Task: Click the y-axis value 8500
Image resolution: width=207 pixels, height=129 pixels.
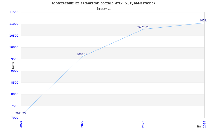Action: coord(15,83)
